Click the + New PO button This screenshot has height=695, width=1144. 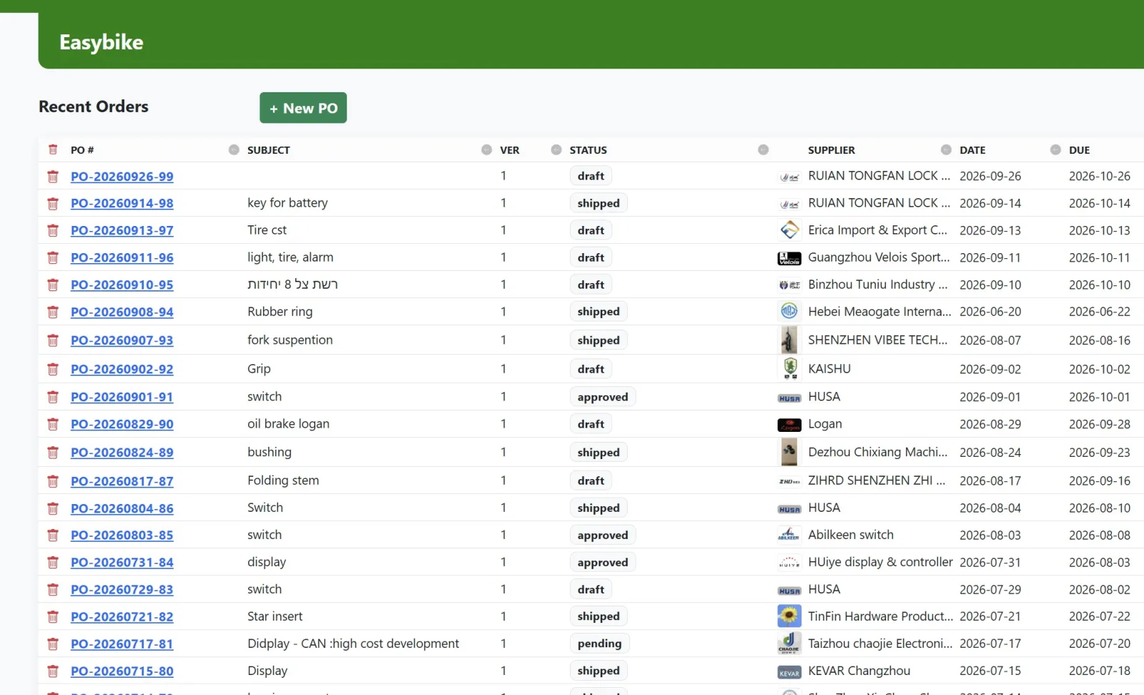coord(303,108)
